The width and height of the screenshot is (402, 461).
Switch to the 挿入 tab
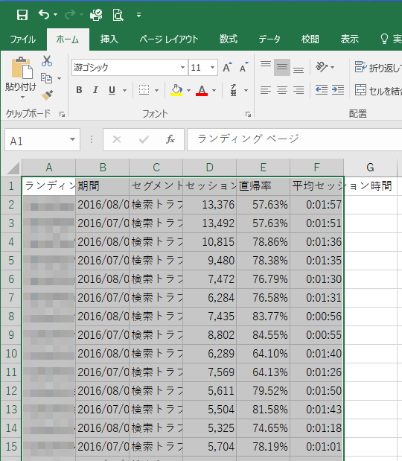109,39
